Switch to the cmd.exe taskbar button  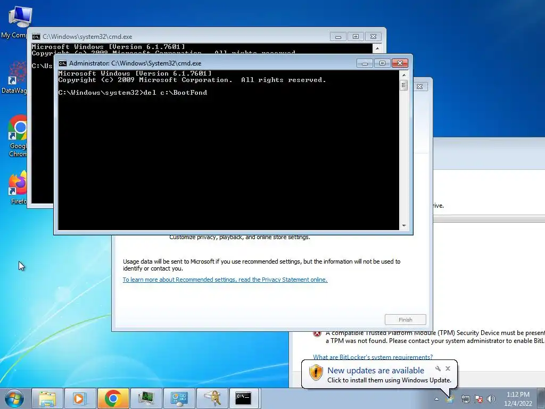click(243, 398)
